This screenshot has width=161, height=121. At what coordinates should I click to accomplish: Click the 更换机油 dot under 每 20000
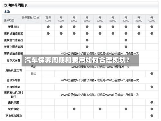[100, 27]
